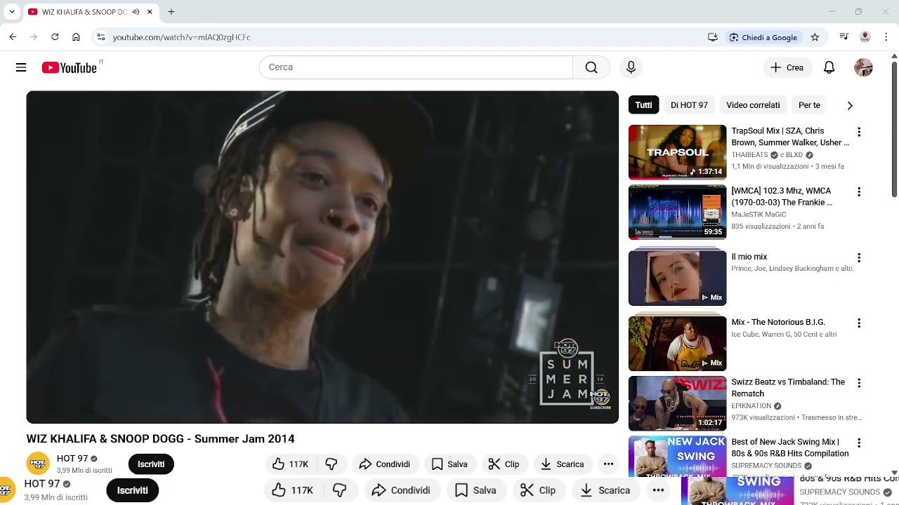Screen dimensions: 899x505
Task: Open the Notorious B.I.G. mix thumbnail
Action: pyautogui.click(x=677, y=343)
